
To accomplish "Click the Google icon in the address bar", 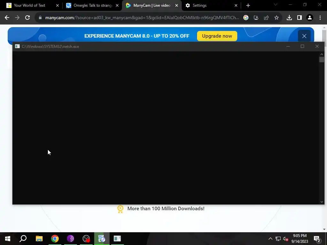I will pyautogui.click(x=246, y=18).
